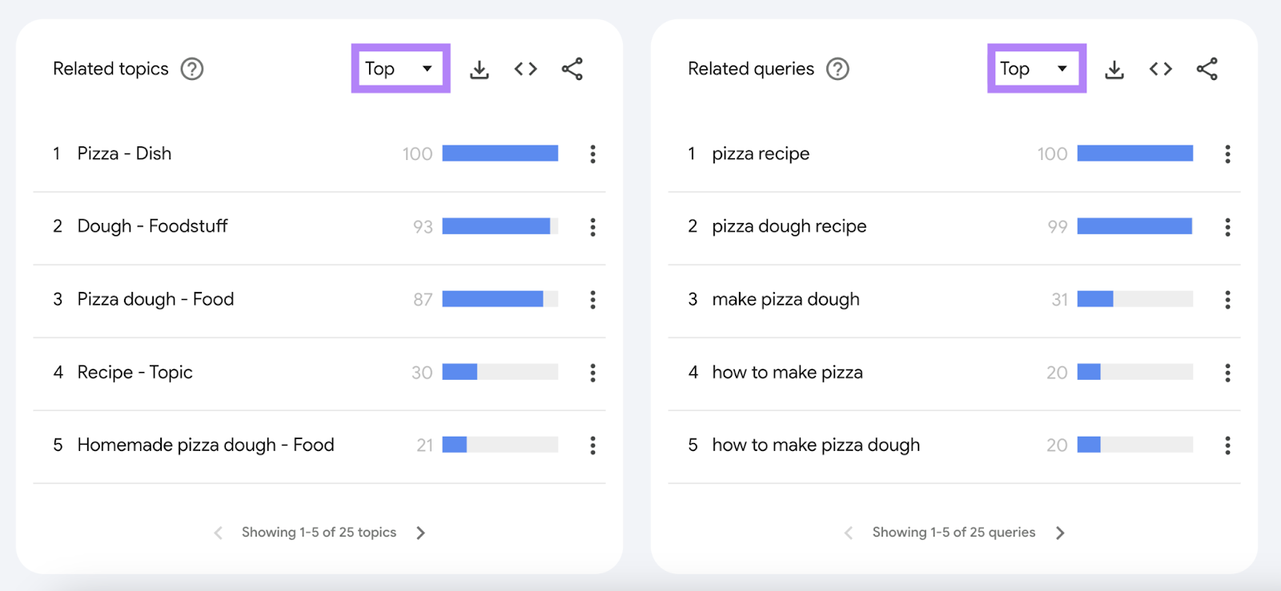Open options menu for Homemade pizza dough - Food
The width and height of the screenshot is (1281, 591).
[x=592, y=445]
